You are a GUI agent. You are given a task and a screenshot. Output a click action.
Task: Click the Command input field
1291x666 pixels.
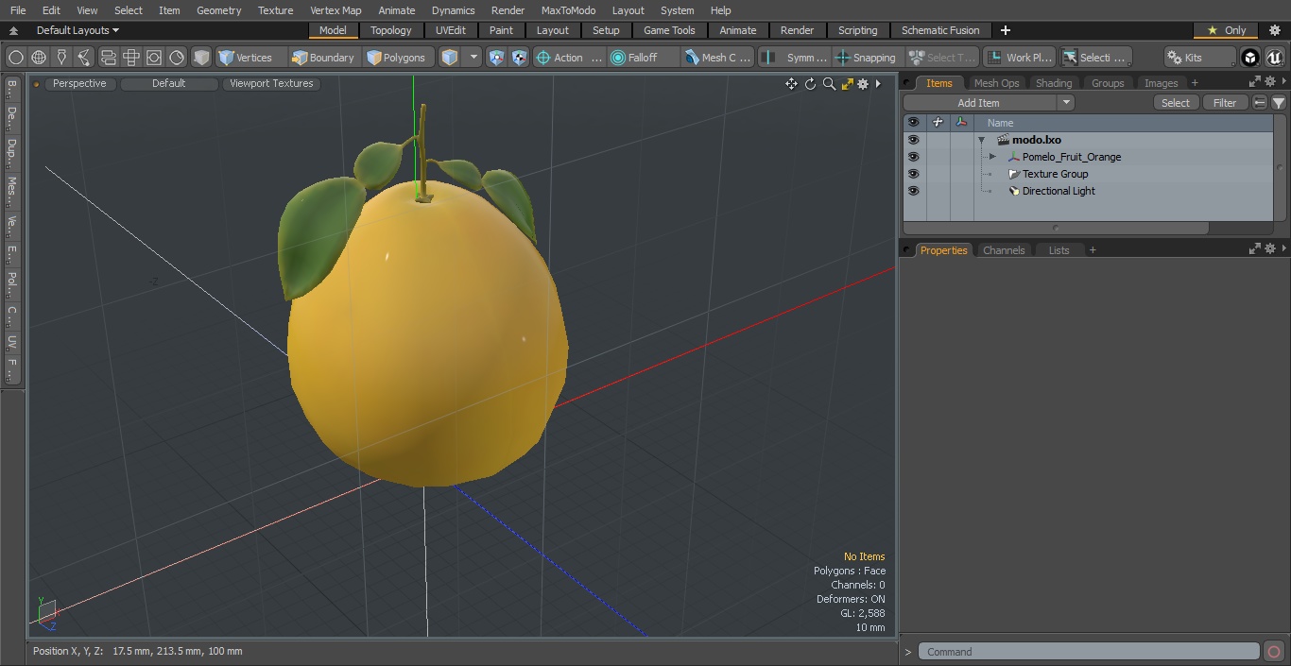pyautogui.click(x=1089, y=652)
